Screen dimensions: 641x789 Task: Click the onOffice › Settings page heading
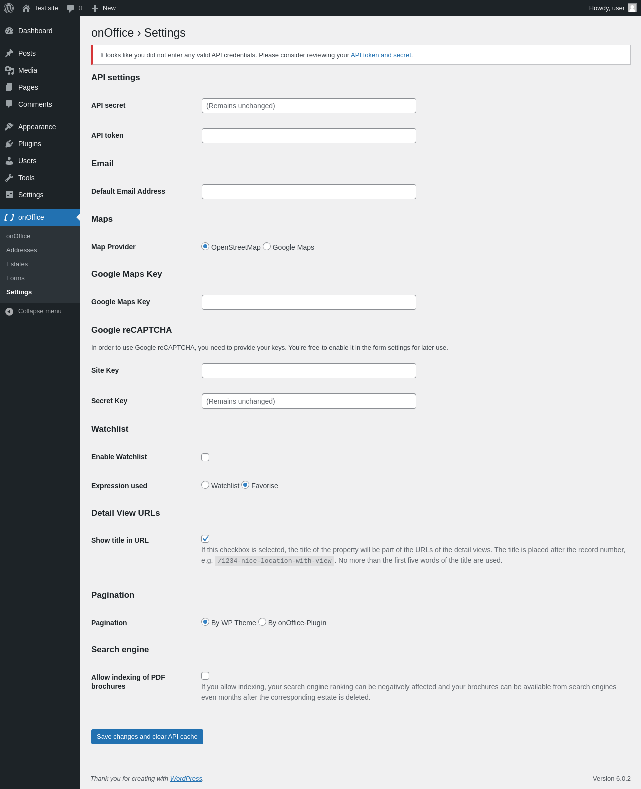[138, 33]
